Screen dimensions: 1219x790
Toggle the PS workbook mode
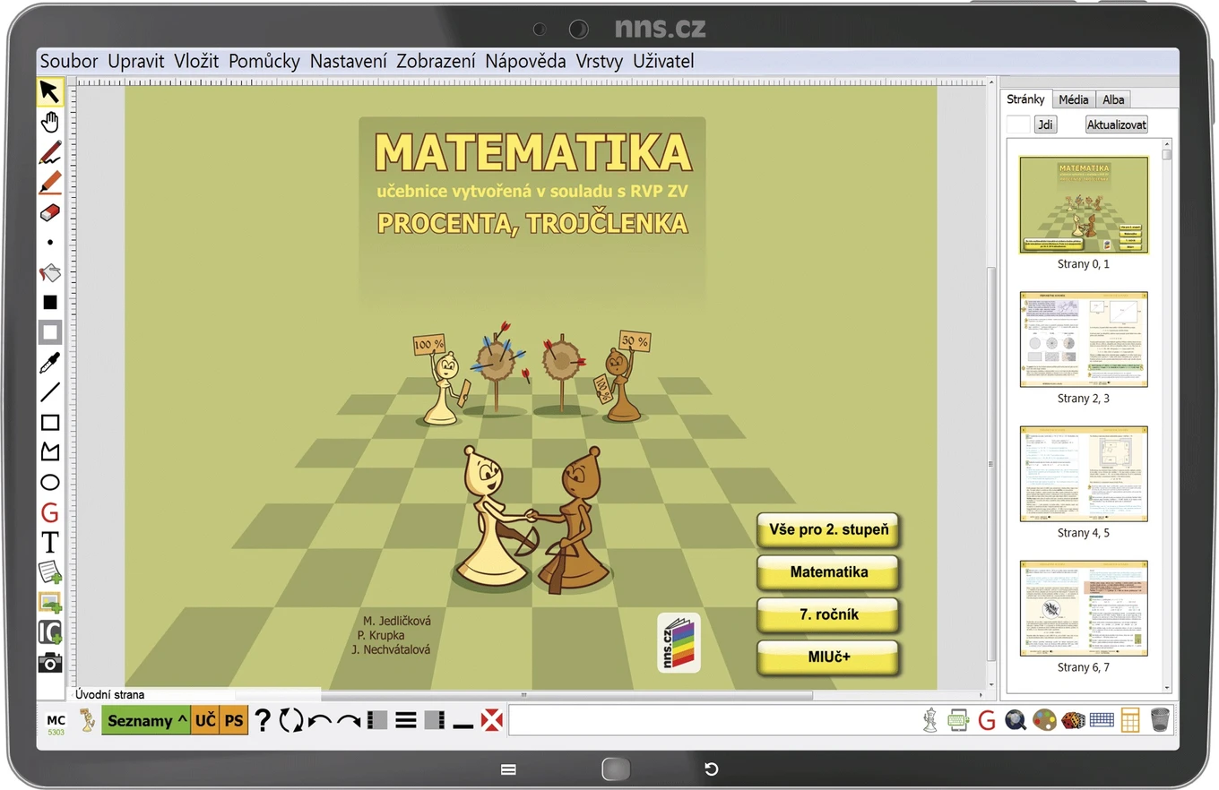pos(234,720)
